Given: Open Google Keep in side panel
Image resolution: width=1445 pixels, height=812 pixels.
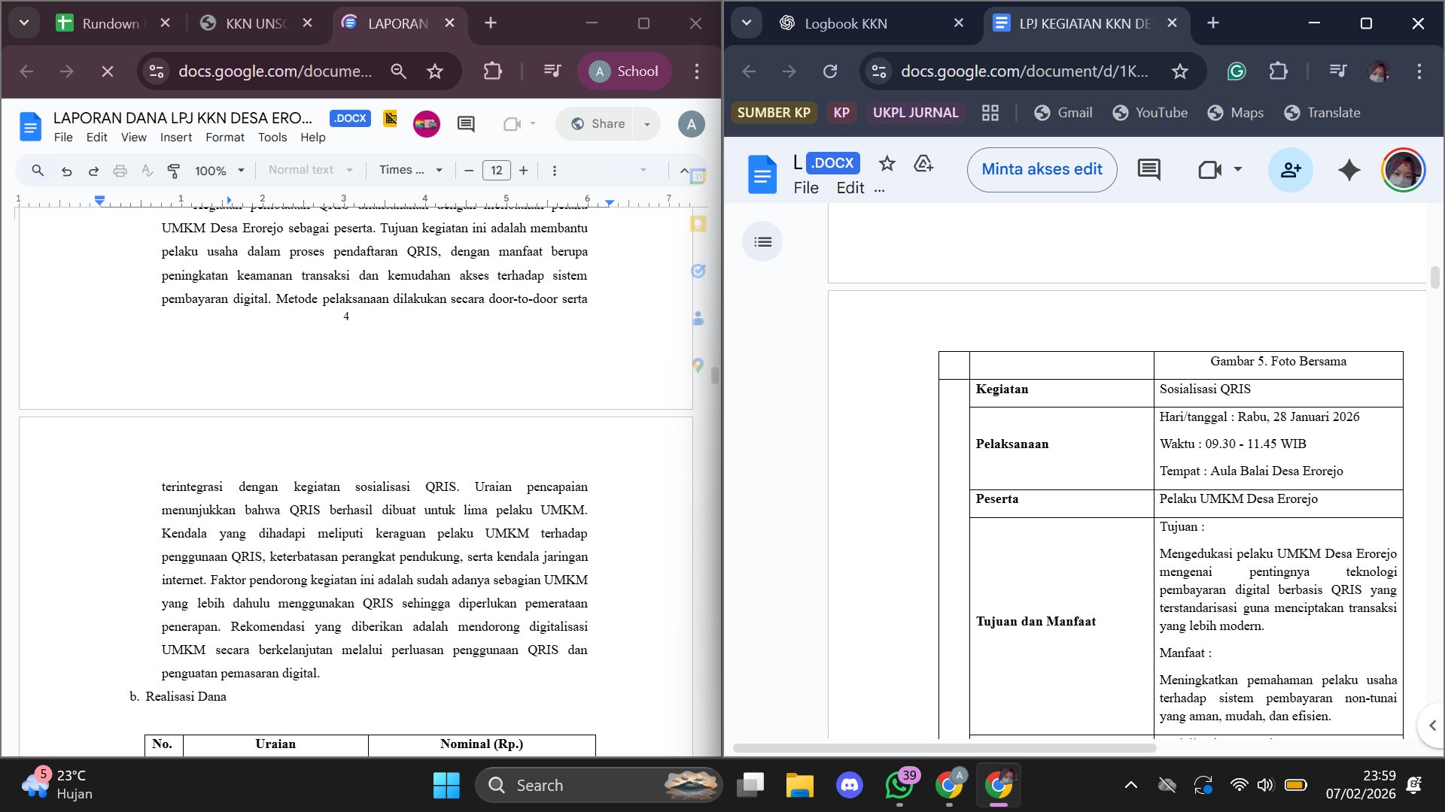Looking at the screenshot, I should [698, 224].
